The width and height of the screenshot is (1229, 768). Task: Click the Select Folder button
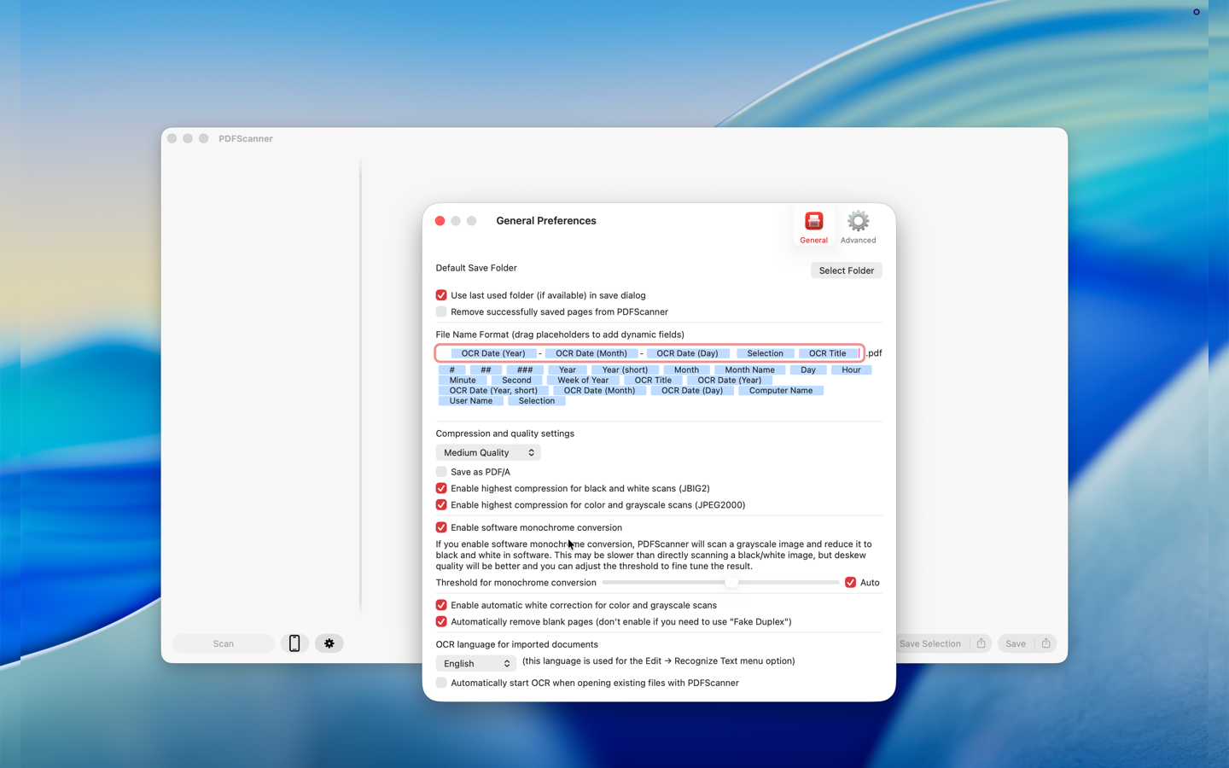click(847, 271)
